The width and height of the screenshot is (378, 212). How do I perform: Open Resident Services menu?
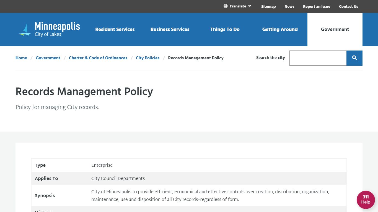click(115, 29)
